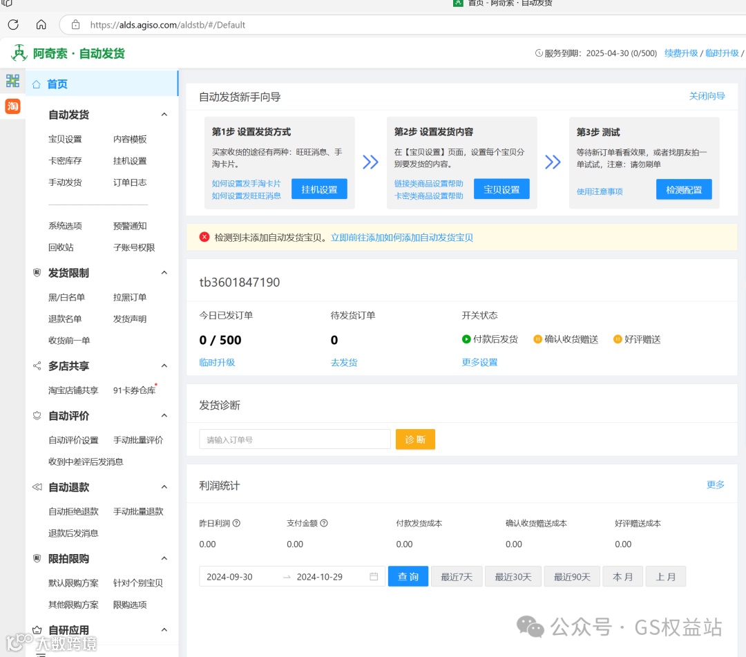Collapse the 自动退款 menu section

pyautogui.click(x=164, y=486)
